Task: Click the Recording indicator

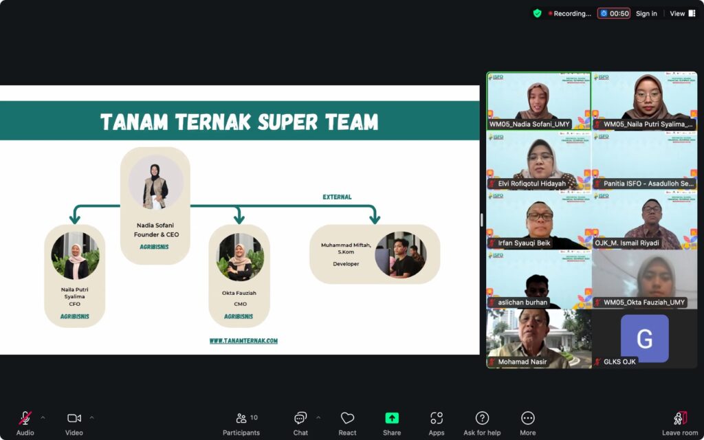Action: point(569,14)
